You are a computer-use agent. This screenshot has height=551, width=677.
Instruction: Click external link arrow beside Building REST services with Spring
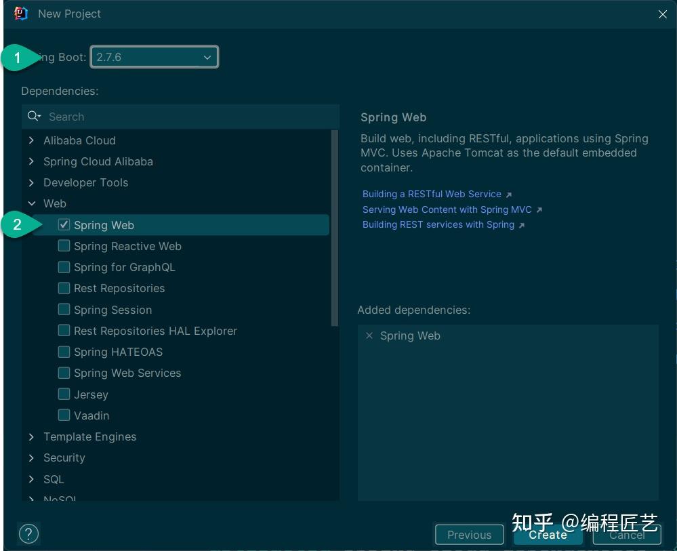click(520, 224)
